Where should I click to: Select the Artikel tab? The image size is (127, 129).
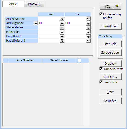click(13, 4)
